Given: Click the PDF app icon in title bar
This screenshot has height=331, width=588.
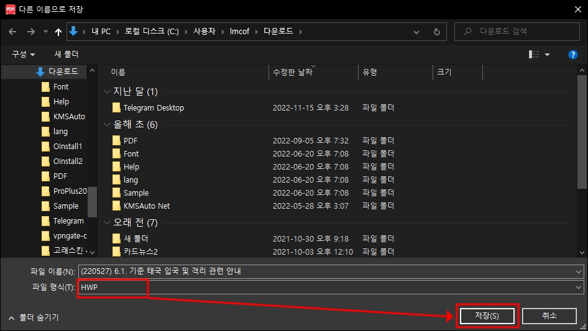Looking at the screenshot, I should click(11, 9).
